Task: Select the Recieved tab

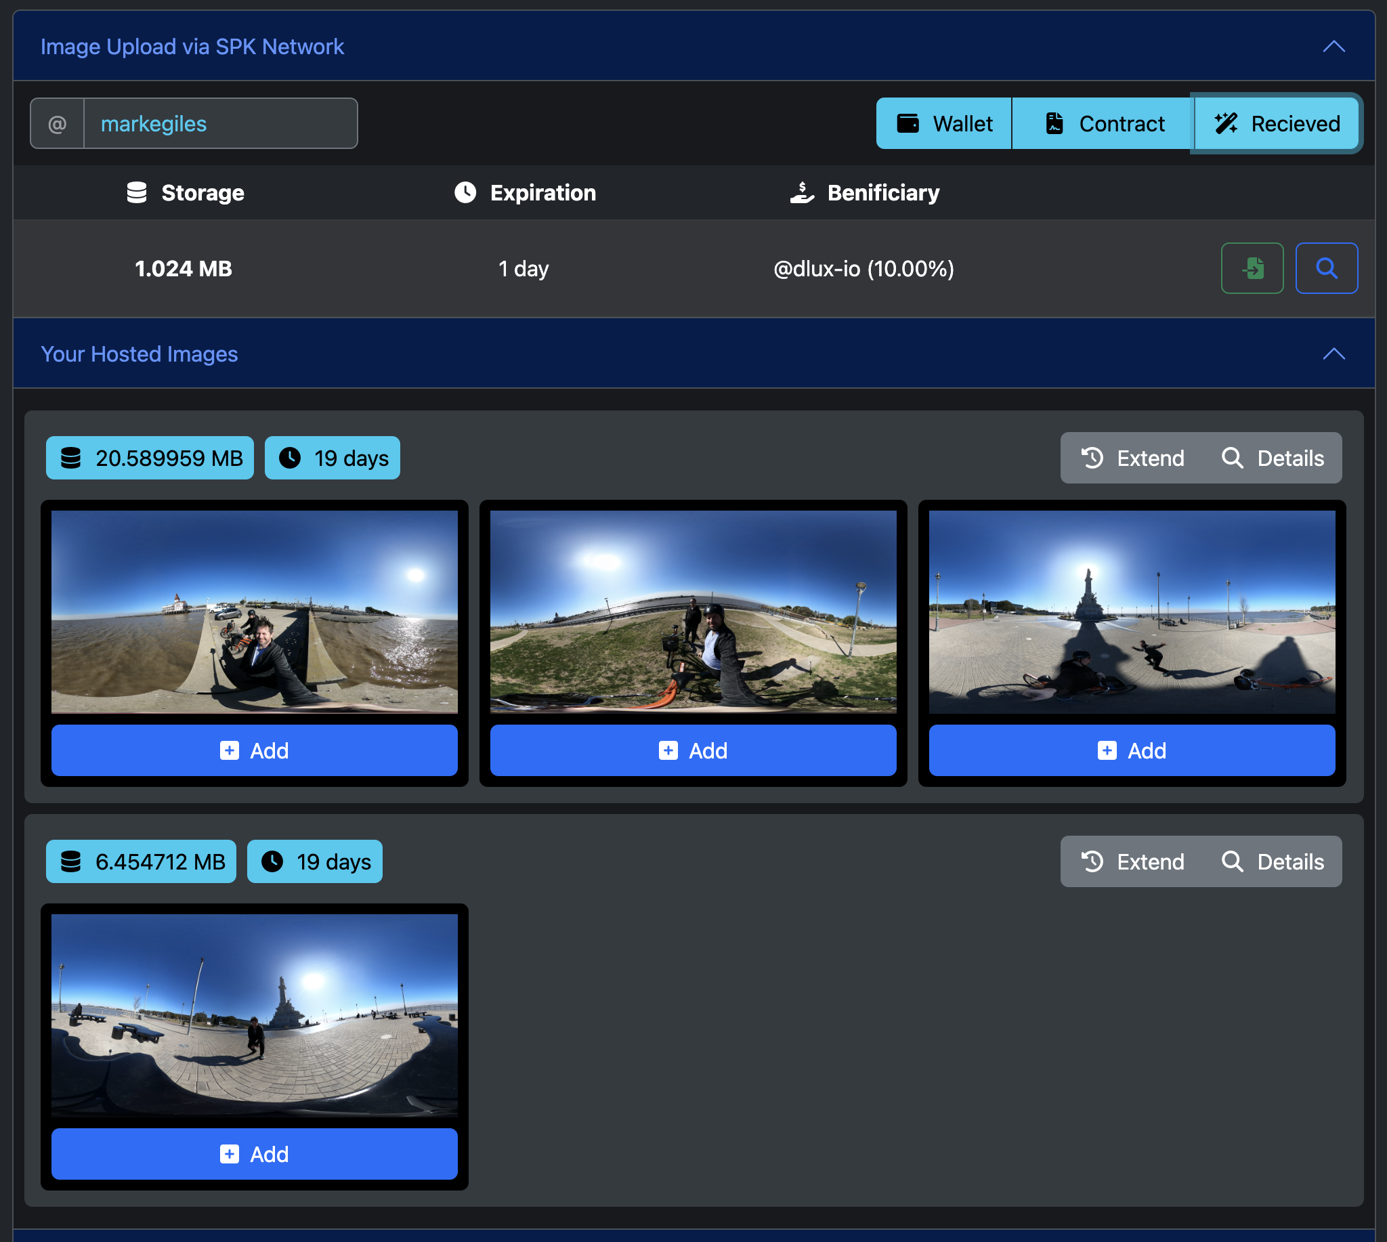Action: [1277, 123]
